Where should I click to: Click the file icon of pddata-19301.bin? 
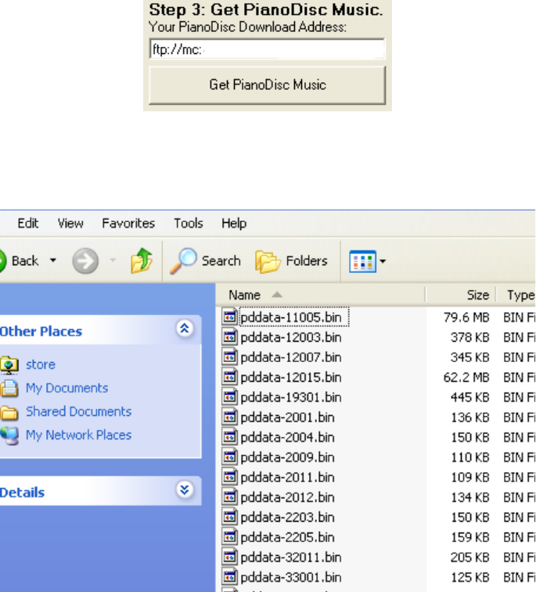click(230, 396)
